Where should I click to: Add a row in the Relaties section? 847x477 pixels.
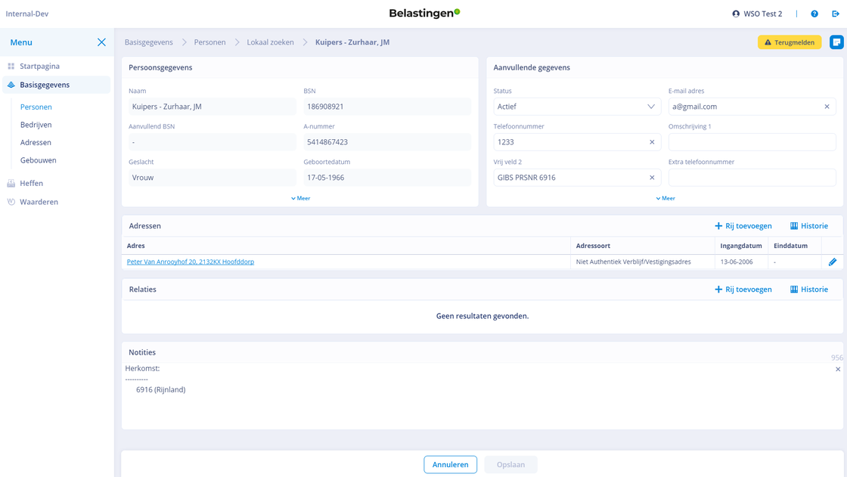[x=743, y=290]
